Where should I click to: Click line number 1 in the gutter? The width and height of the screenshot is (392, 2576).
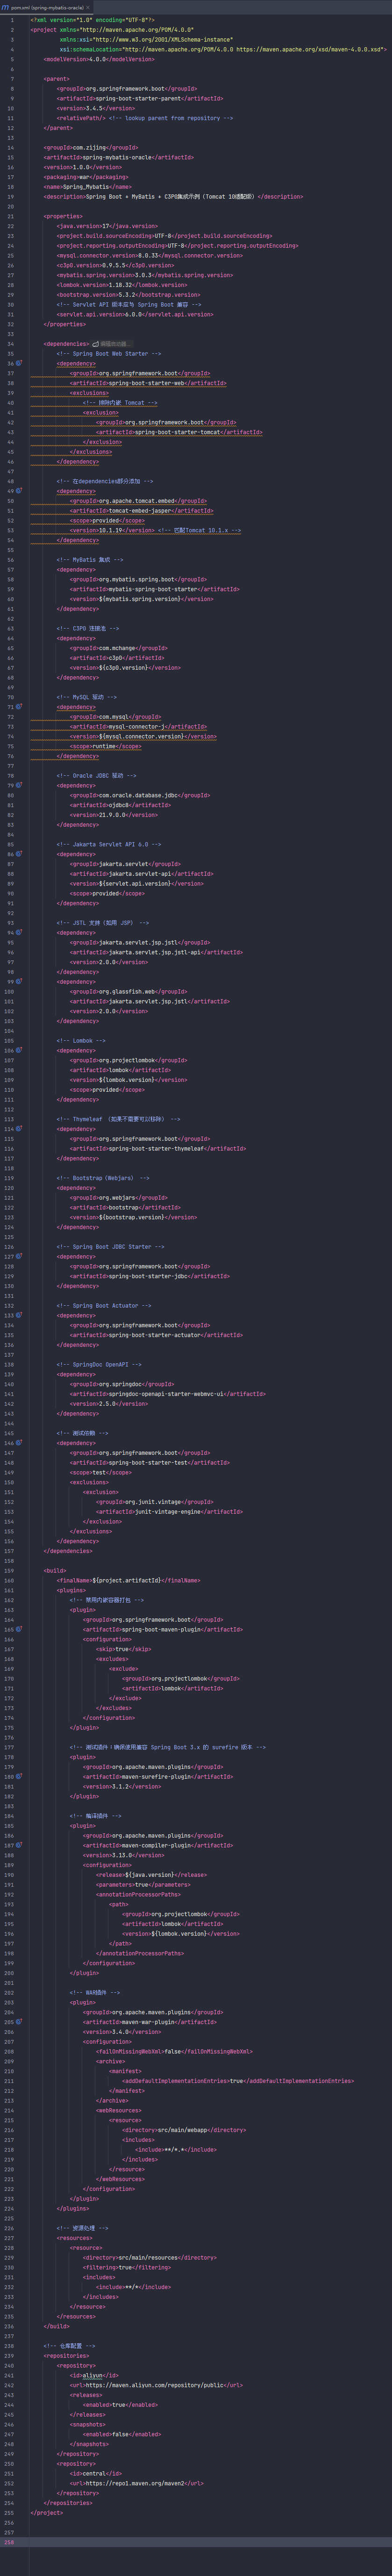click(12, 20)
